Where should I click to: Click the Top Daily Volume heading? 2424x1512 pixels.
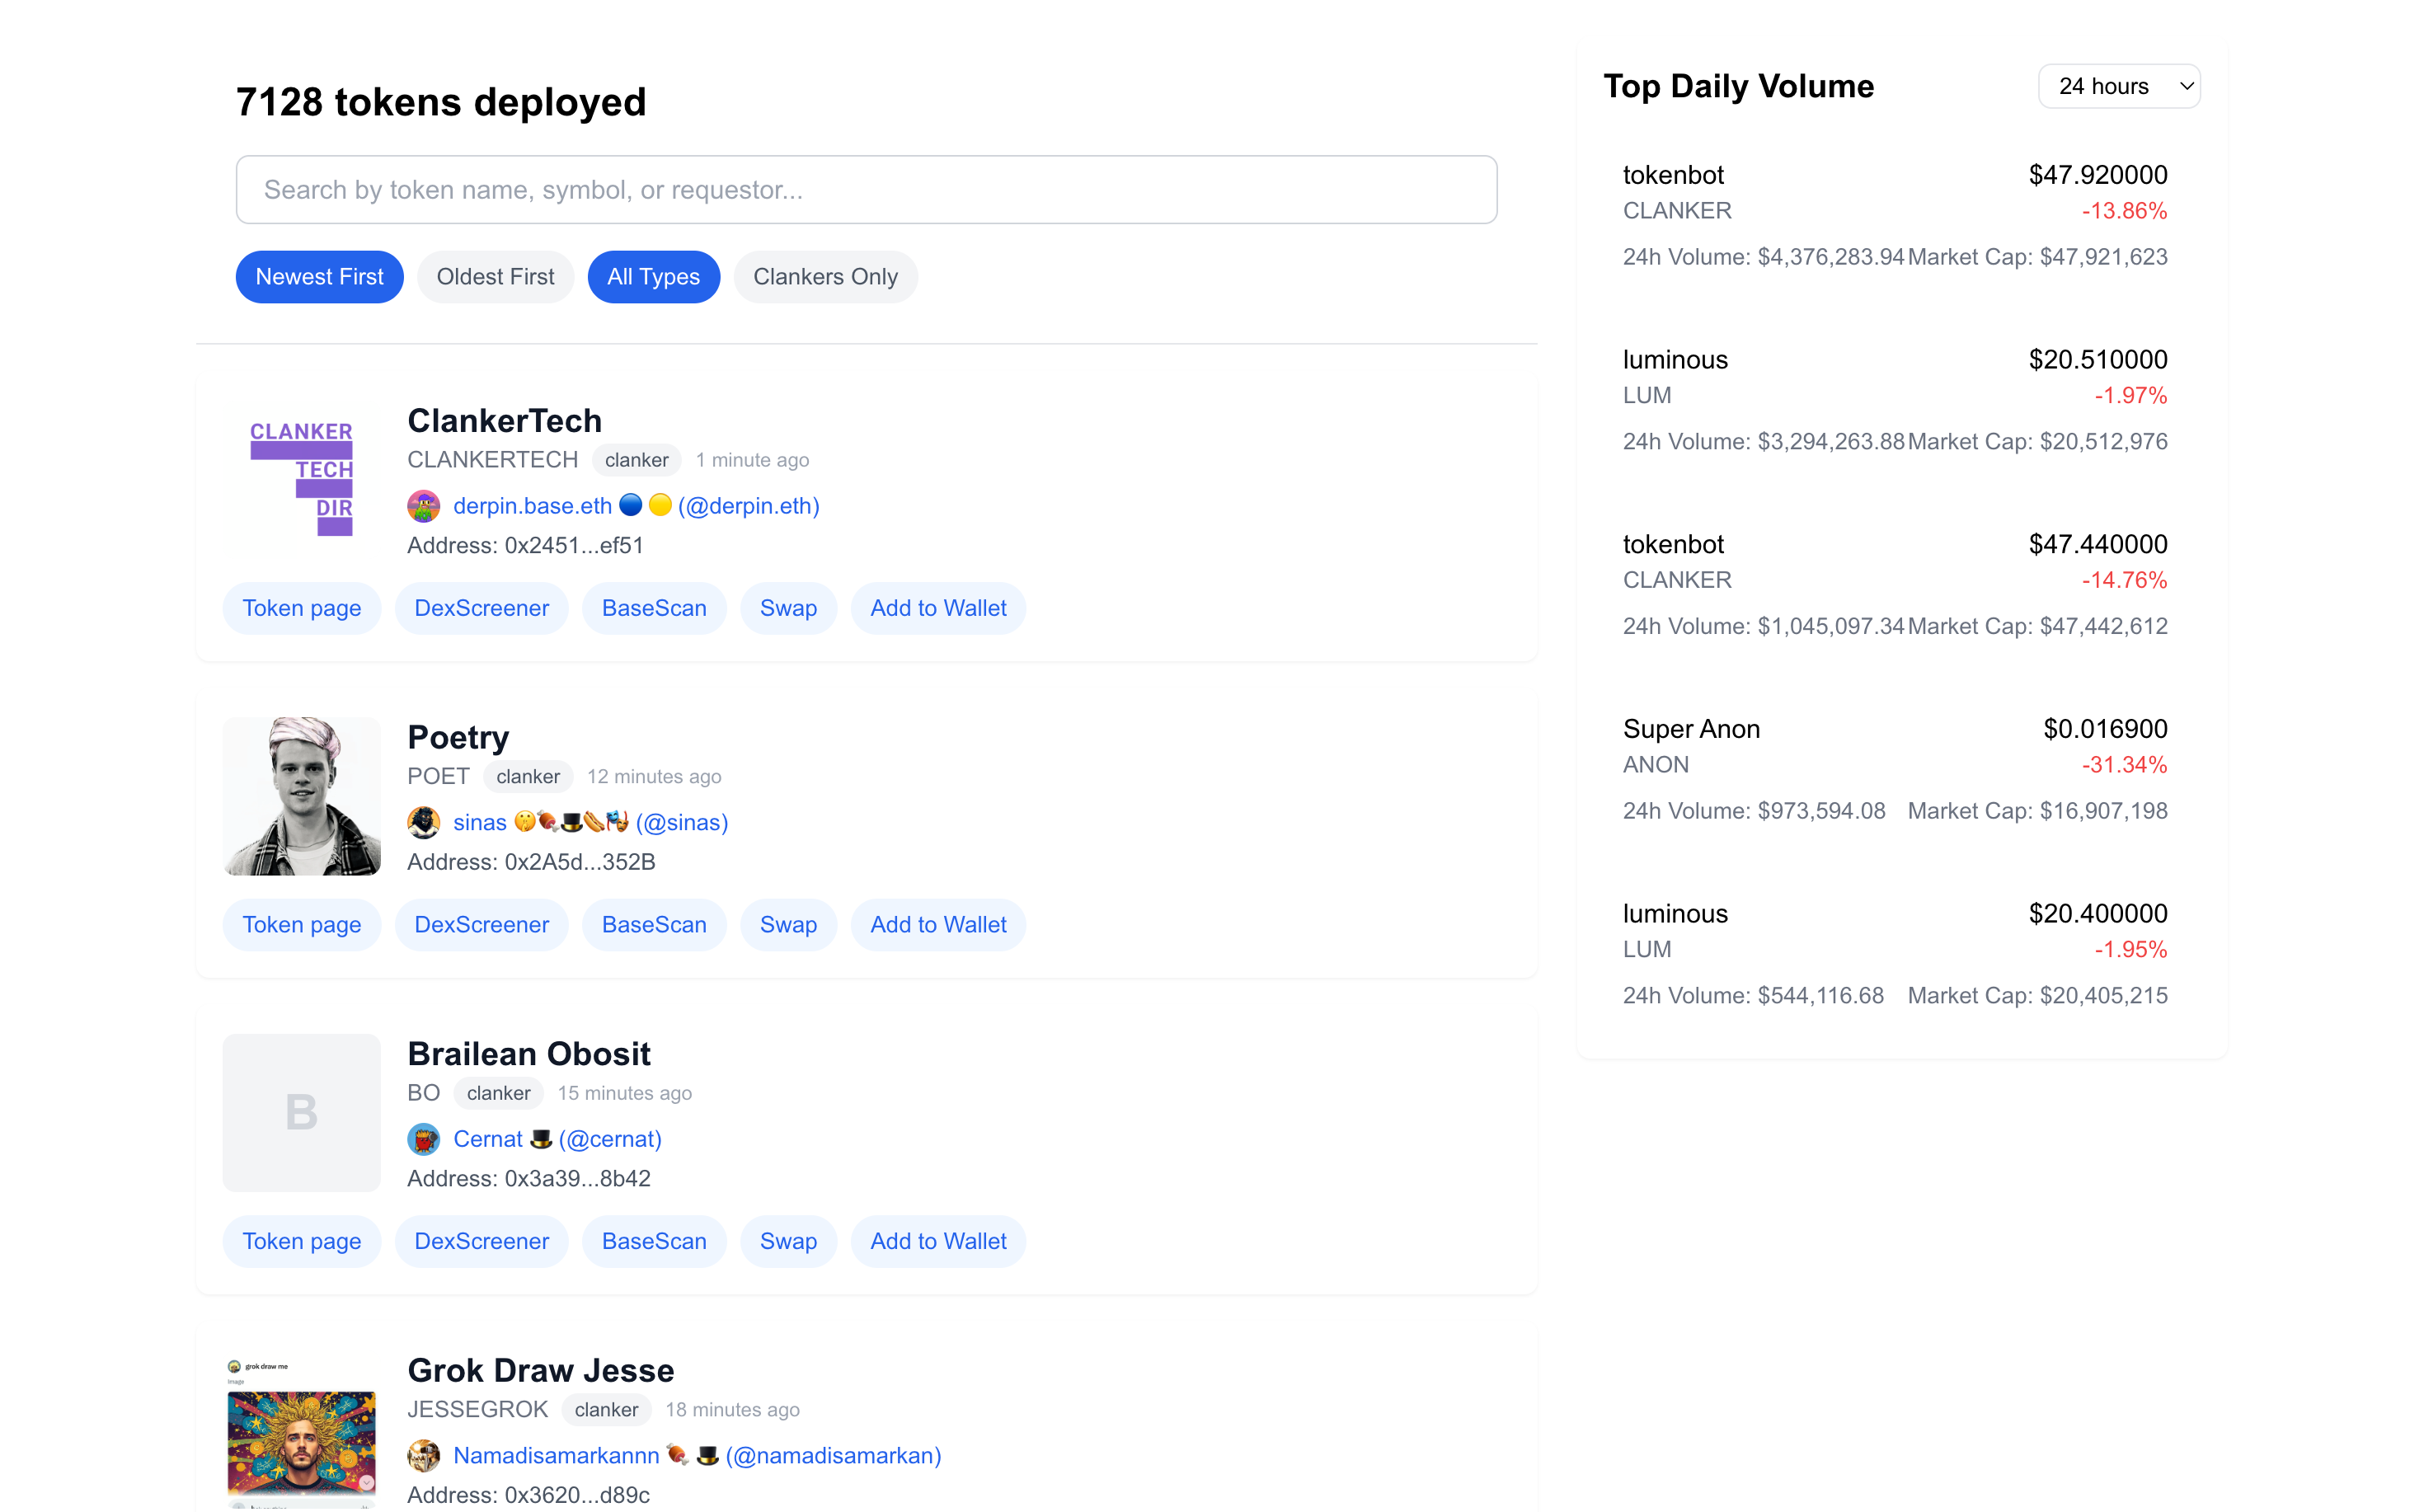[x=1738, y=86]
